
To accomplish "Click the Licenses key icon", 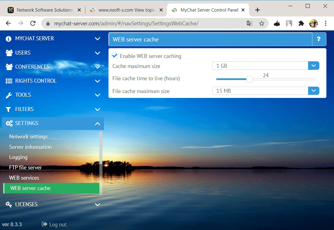I will point(9,204).
